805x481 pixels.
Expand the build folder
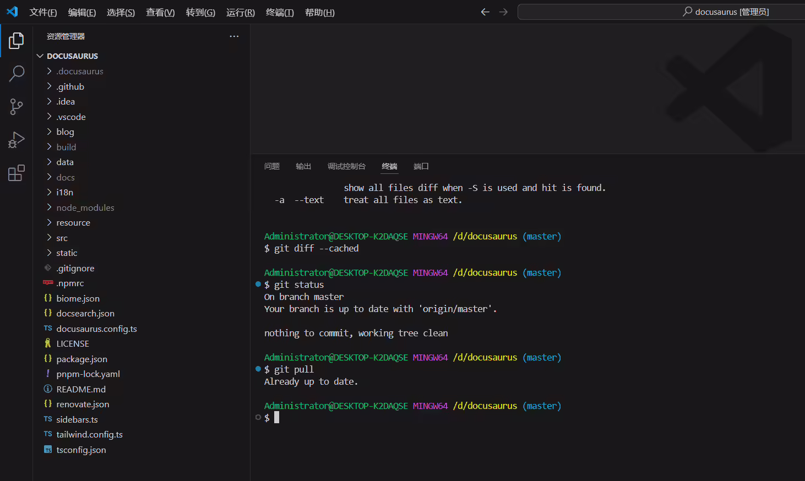(x=49, y=147)
